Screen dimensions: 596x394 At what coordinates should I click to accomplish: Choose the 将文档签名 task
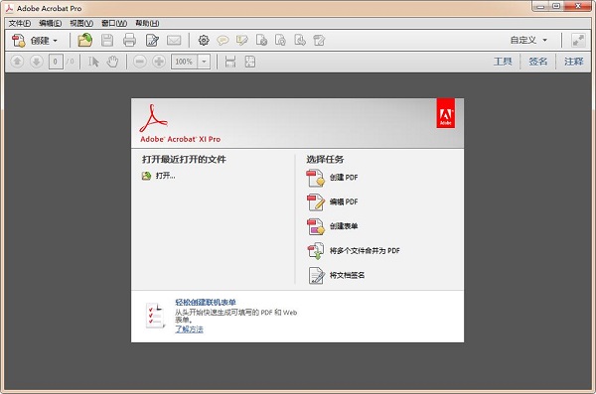pyautogui.click(x=336, y=275)
